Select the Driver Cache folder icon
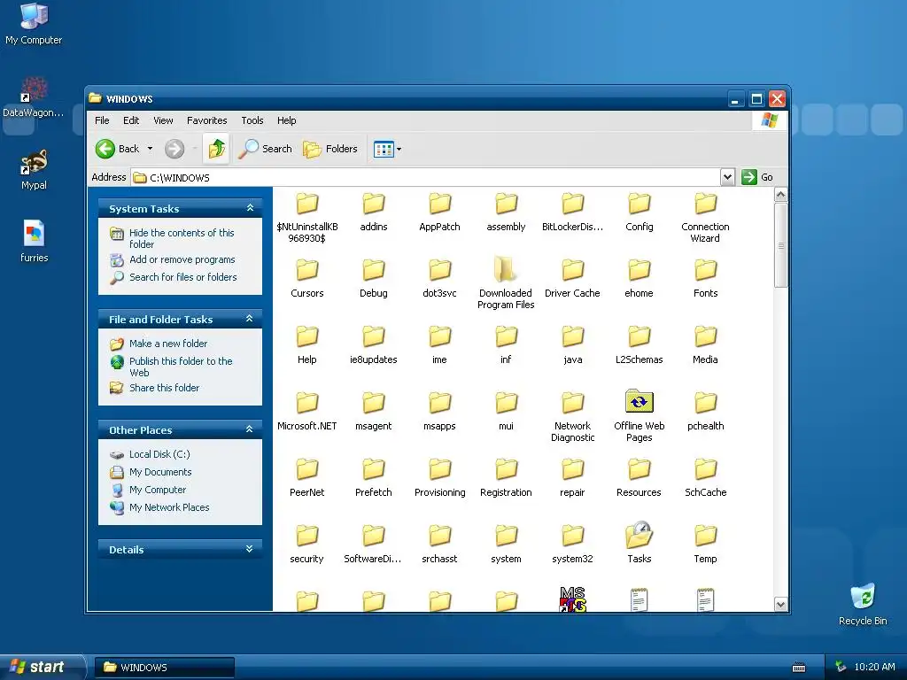 tap(572, 269)
